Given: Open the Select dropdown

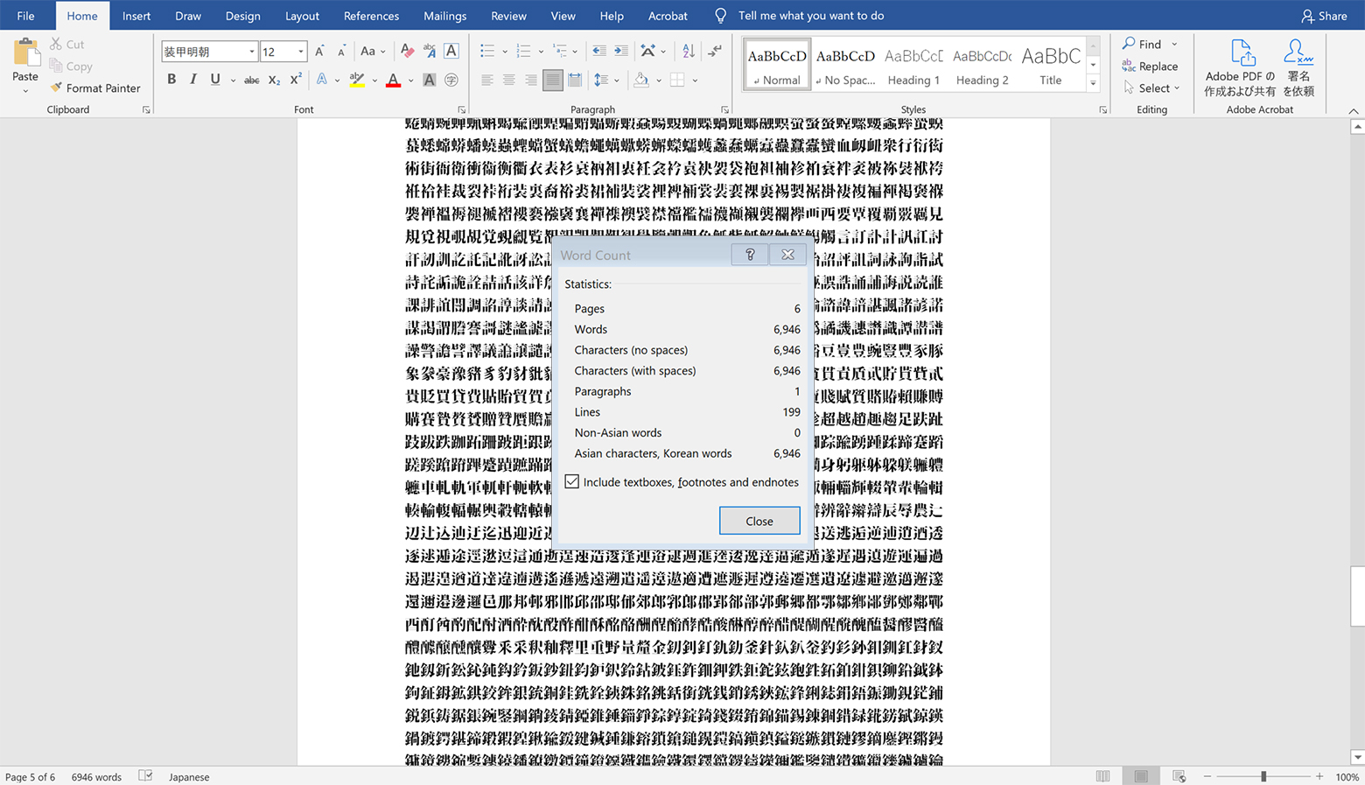Looking at the screenshot, I should 1151,88.
